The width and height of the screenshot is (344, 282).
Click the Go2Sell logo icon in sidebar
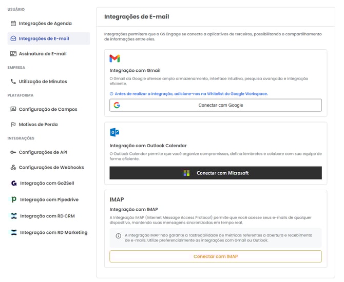coord(14,183)
